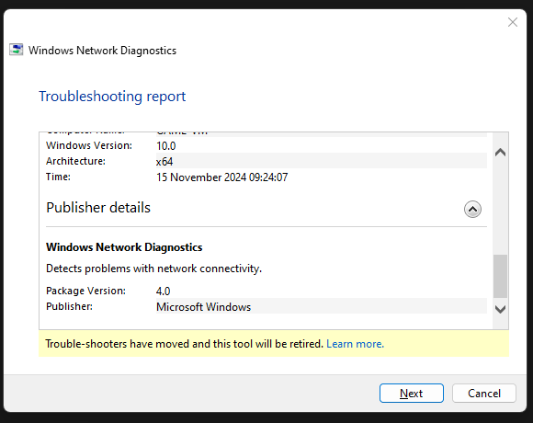Click the Publisher value Microsoft Windows
This screenshot has width=533, height=423.
click(203, 307)
